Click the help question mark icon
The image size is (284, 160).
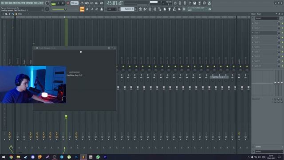189,3
